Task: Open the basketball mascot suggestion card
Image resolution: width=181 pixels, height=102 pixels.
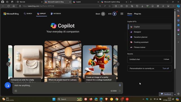Action: [x=97, y=63]
